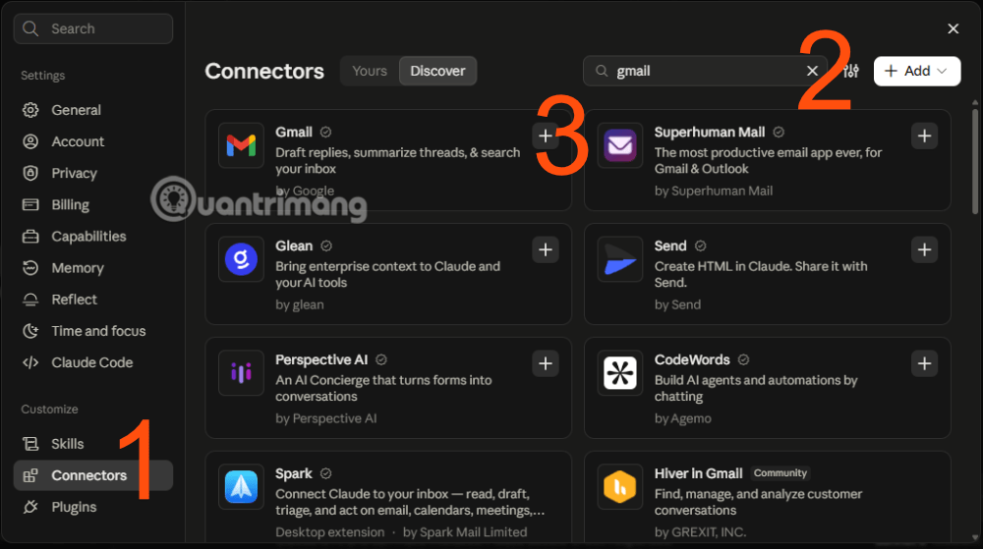Close the settings dialog

coord(953,28)
